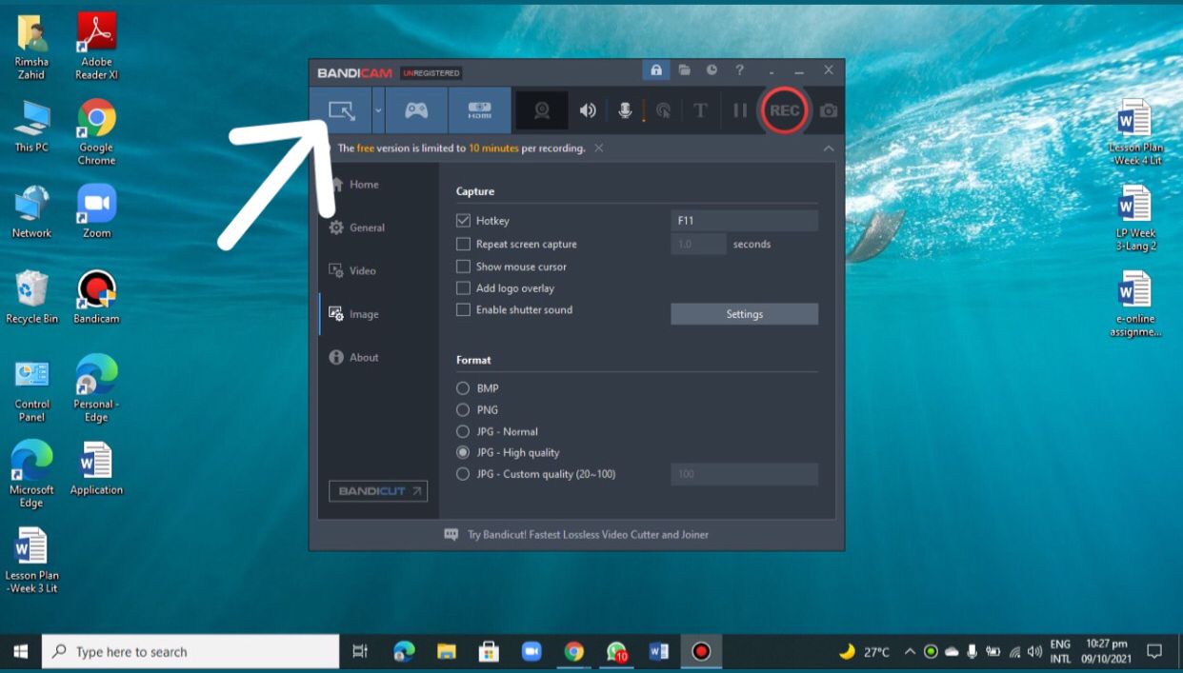Open screen mode dropdown arrow
This screenshot has width=1183, height=673.
click(x=378, y=110)
